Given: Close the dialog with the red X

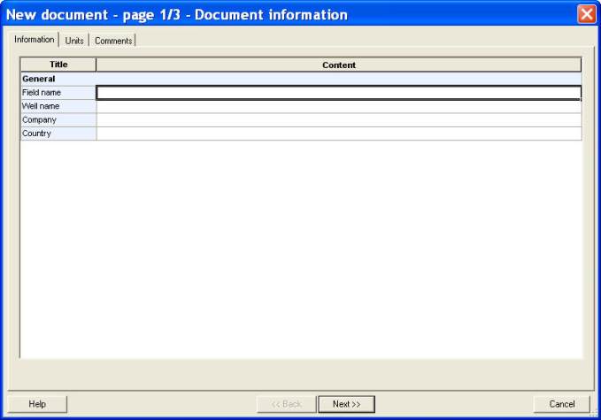Looking at the screenshot, I should pyautogui.click(x=586, y=14).
